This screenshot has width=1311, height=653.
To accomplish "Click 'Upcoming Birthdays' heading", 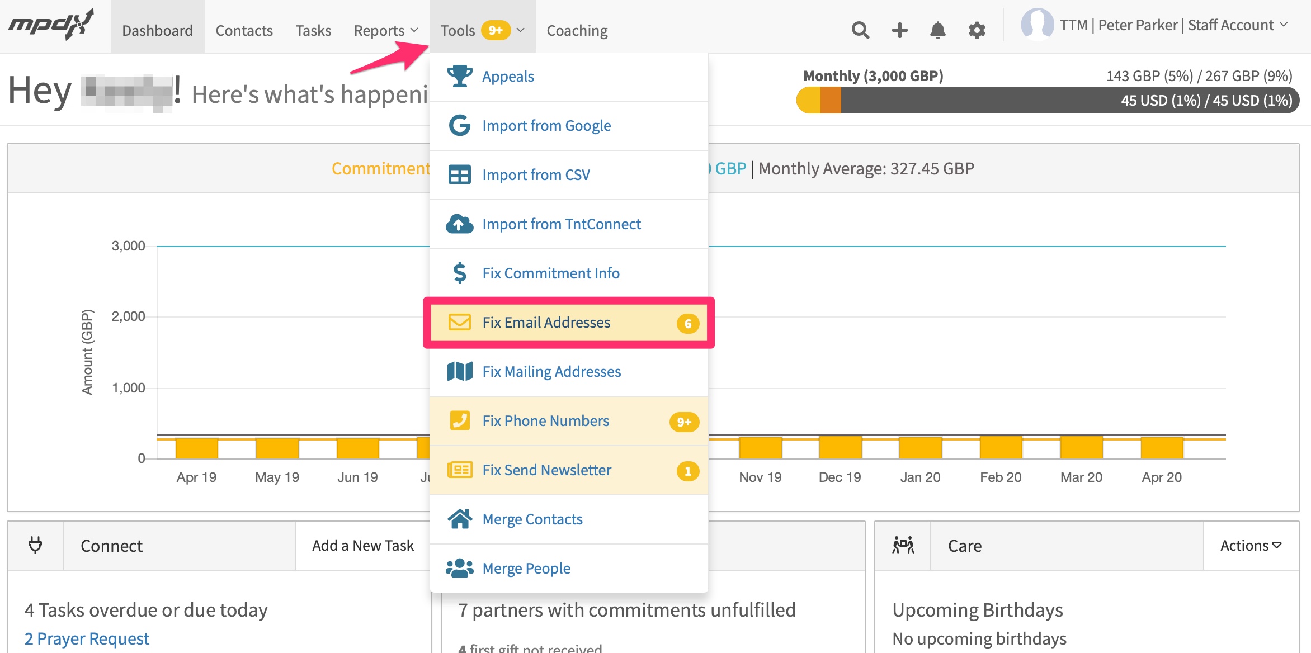I will tap(977, 610).
